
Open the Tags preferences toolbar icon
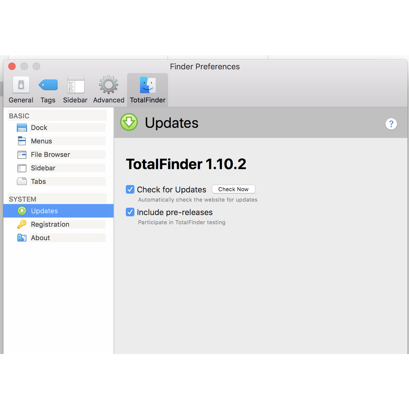(48, 85)
